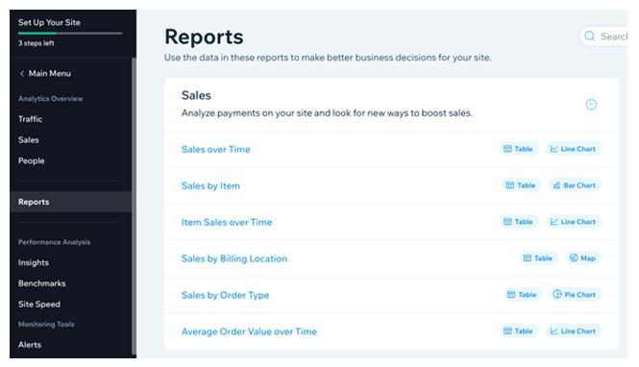This screenshot has height=367, width=639.
Task: Open Table view for Sales over Time
Action: (519, 149)
